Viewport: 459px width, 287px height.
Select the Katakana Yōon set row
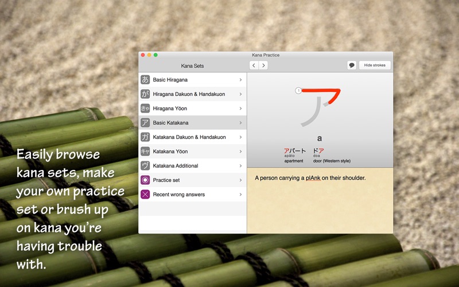click(189, 152)
